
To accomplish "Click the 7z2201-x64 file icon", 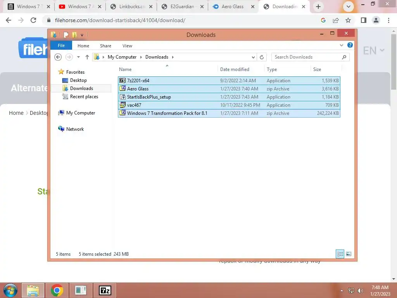I will pos(123,81).
